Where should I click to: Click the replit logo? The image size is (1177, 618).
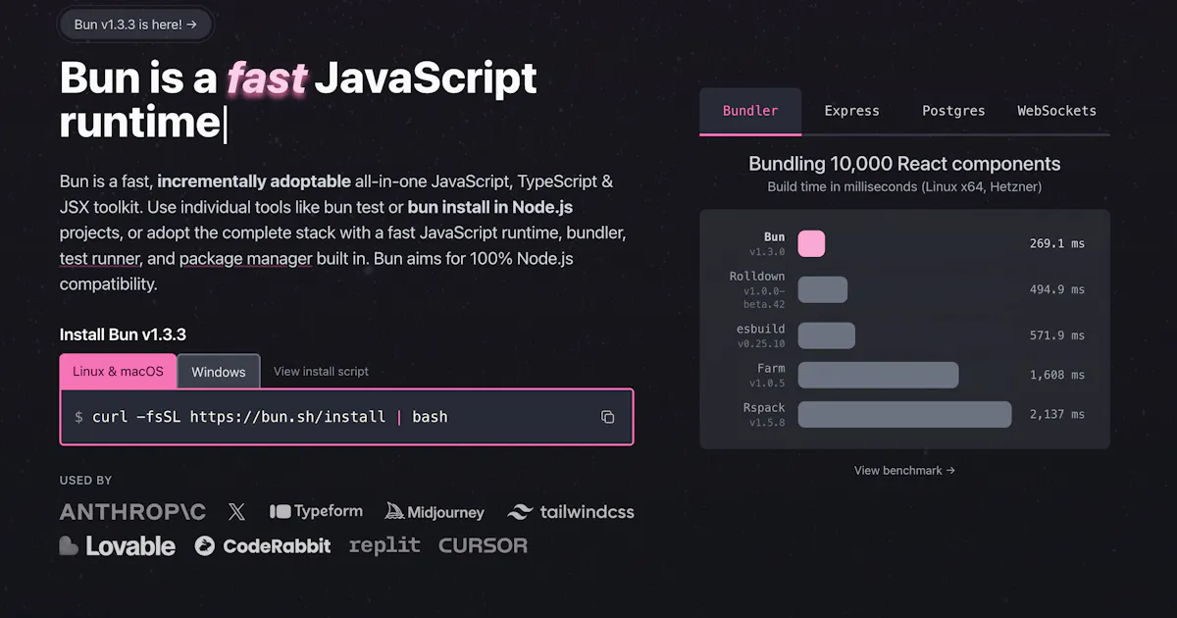[x=384, y=545]
